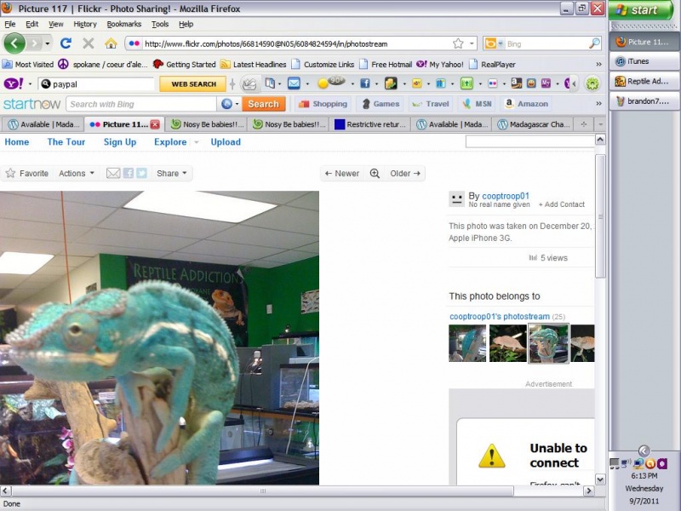
Task: Open cooptroop01 profile link
Action: pyautogui.click(x=506, y=196)
